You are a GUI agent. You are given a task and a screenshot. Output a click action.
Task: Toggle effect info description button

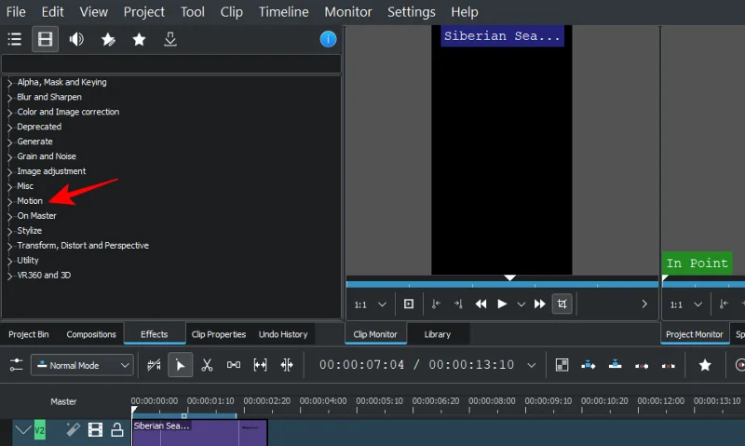click(x=328, y=39)
